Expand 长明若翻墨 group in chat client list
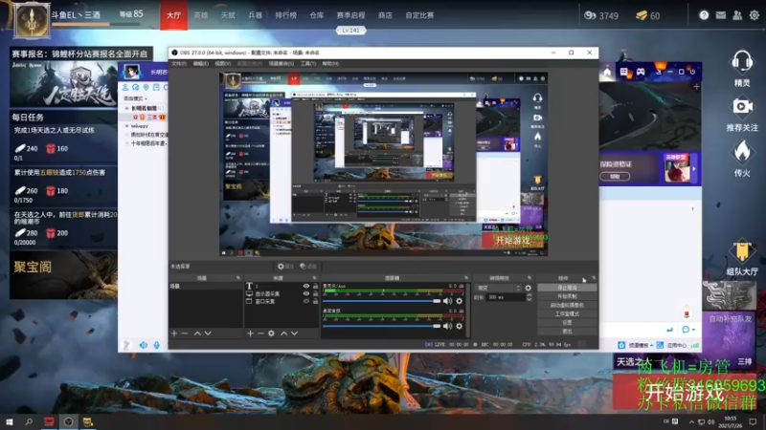766x430 pixels. 127,108
